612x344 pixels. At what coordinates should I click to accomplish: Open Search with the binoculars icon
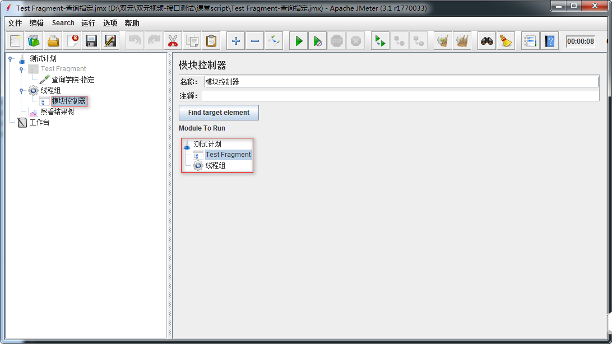tap(486, 41)
